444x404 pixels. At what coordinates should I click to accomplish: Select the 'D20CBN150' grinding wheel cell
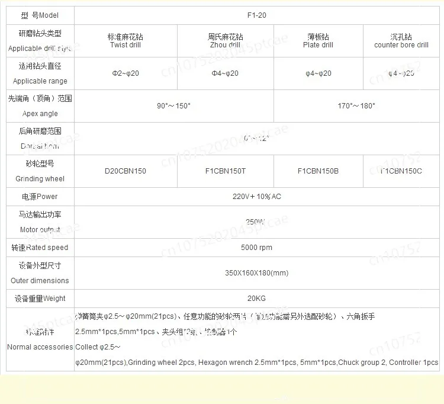tap(126, 171)
